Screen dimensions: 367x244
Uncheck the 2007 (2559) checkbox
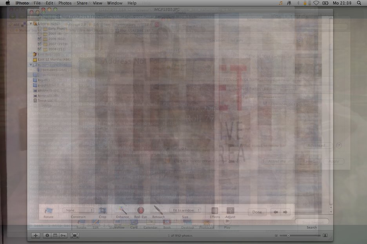[x=40, y=44]
